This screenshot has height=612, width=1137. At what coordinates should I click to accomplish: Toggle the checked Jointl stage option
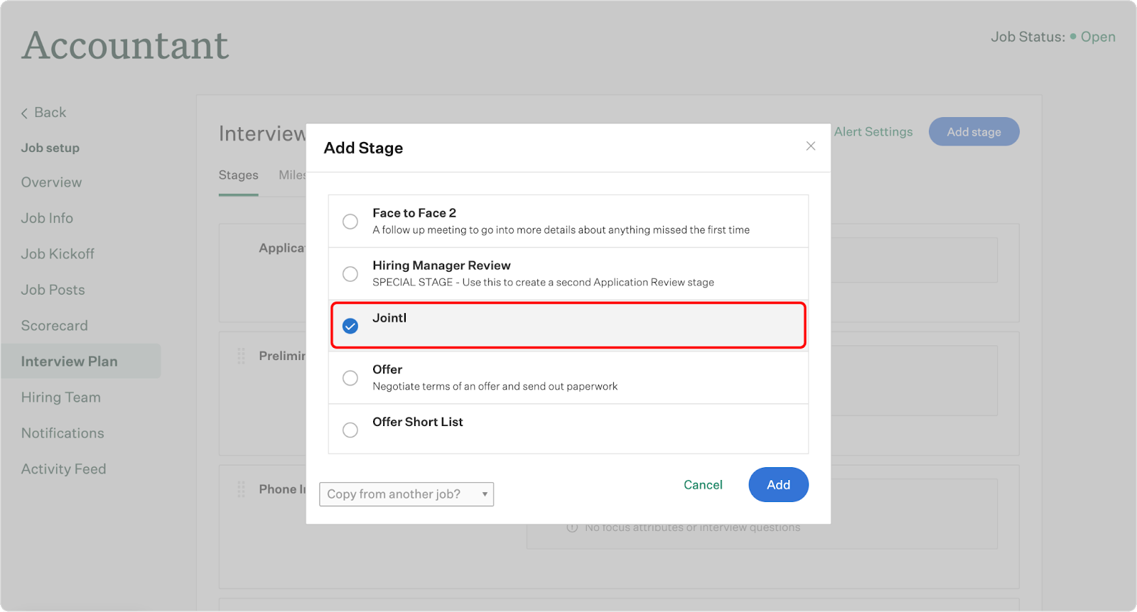[x=350, y=326]
